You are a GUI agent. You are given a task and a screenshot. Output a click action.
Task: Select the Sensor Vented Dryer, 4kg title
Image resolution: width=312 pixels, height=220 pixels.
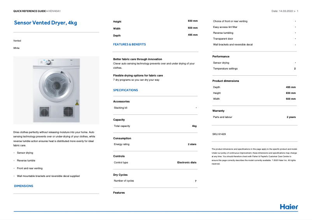coord(46,23)
